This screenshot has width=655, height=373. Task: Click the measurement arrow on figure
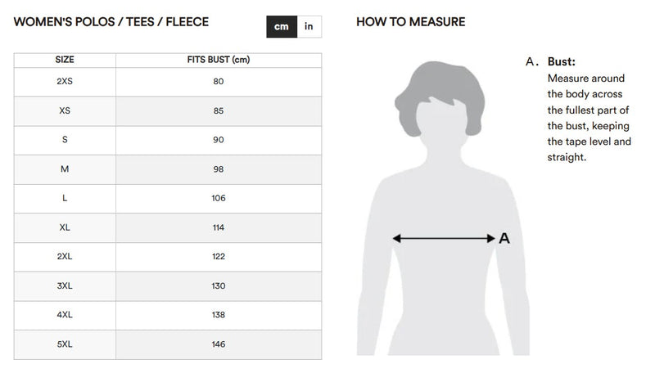pos(444,238)
